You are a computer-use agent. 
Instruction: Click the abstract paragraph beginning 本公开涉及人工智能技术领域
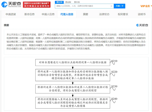tap(76, 42)
